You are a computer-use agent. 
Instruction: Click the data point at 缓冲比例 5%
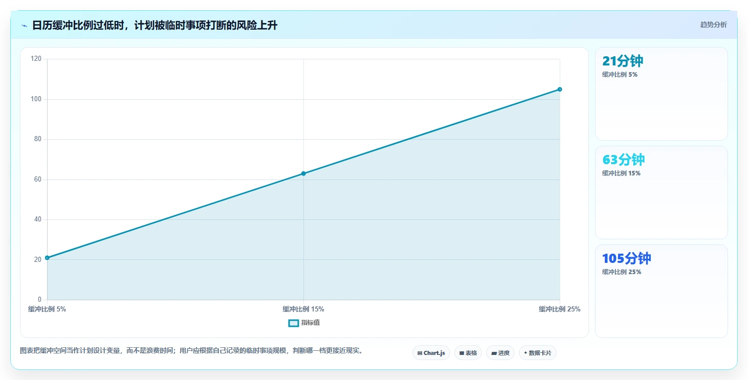coord(47,258)
